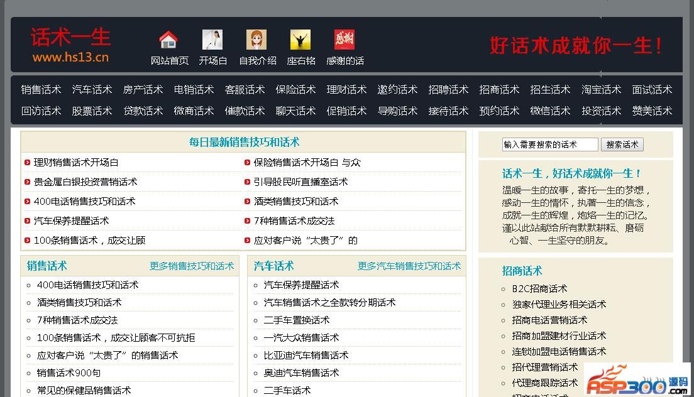Image resolution: width=694 pixels, height=397 pixels.
Task: Click the ASP300 源码 watermark logo
Action: [637, 379]
